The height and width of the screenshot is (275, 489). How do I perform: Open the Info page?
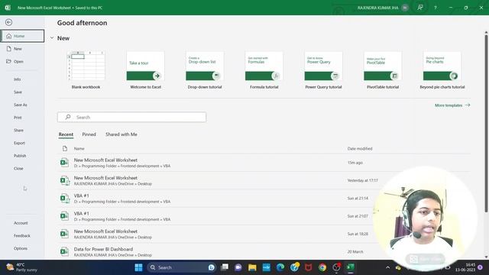pos(17,79)
